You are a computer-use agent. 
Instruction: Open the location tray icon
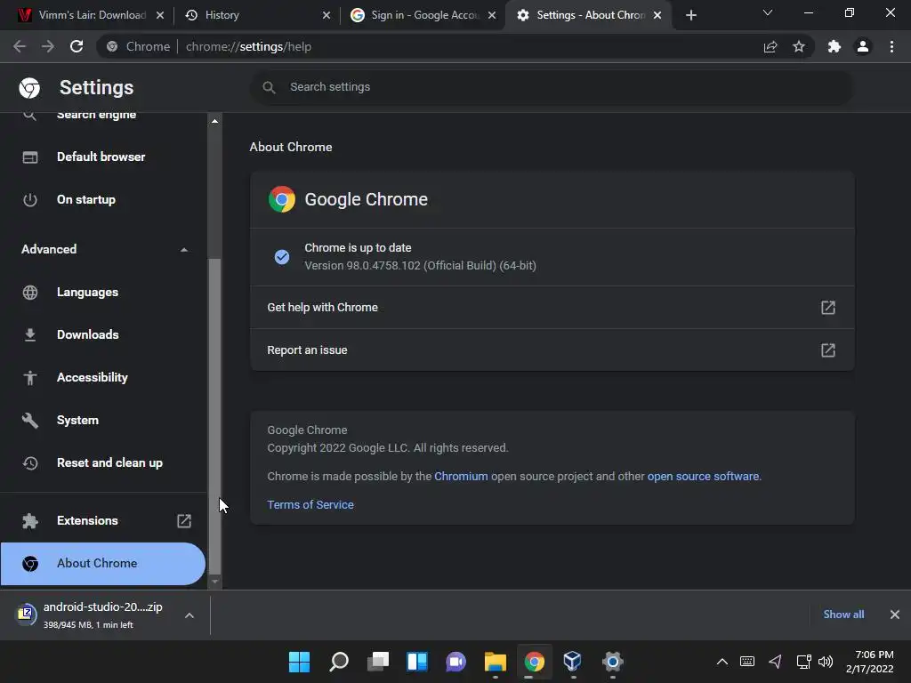tap(775, 662)
